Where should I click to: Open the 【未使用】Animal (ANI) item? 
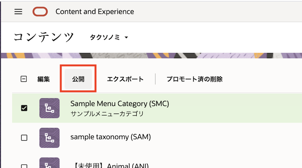109,165
